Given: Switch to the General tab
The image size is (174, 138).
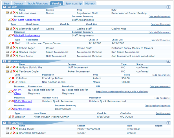Looking at the screenshot, I should click(x=18, y=3).
